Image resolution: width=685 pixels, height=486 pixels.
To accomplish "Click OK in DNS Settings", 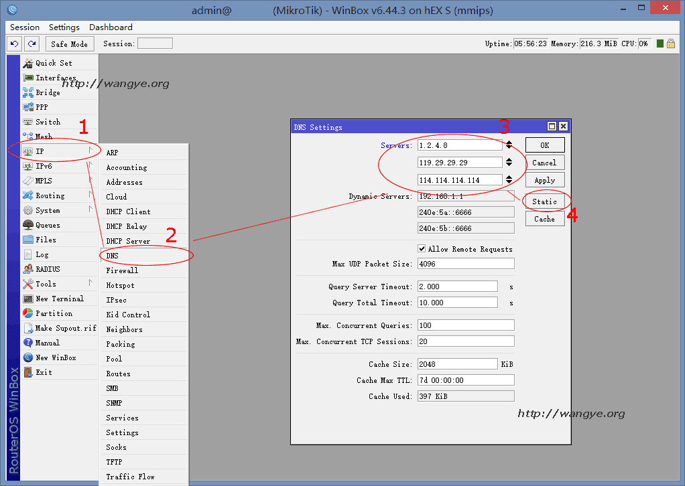I will pyautogui.click(x=545, y=145).
